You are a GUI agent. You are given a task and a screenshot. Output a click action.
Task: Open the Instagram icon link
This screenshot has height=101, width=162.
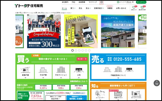point(102,2)
